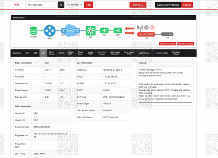Open the Panduan Solusi tab
This screenshot has width=218, height=158.
click(176, 53)
